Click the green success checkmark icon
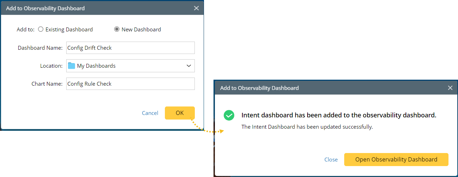The height and width of the screenshot is (177, 458). [229, 115]
